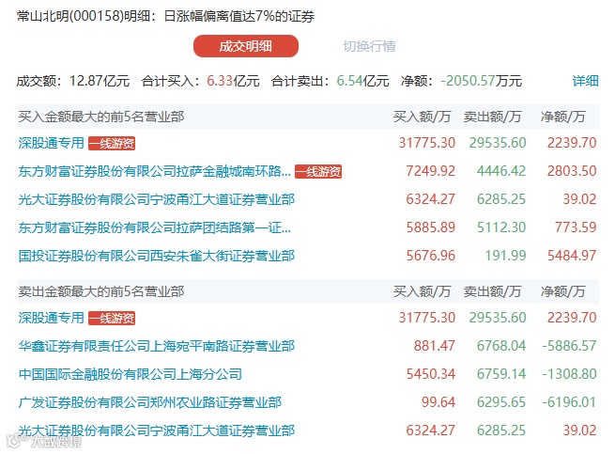
Task: Click the 合计买入 6.33亿元 value
Action: [233, 81]
